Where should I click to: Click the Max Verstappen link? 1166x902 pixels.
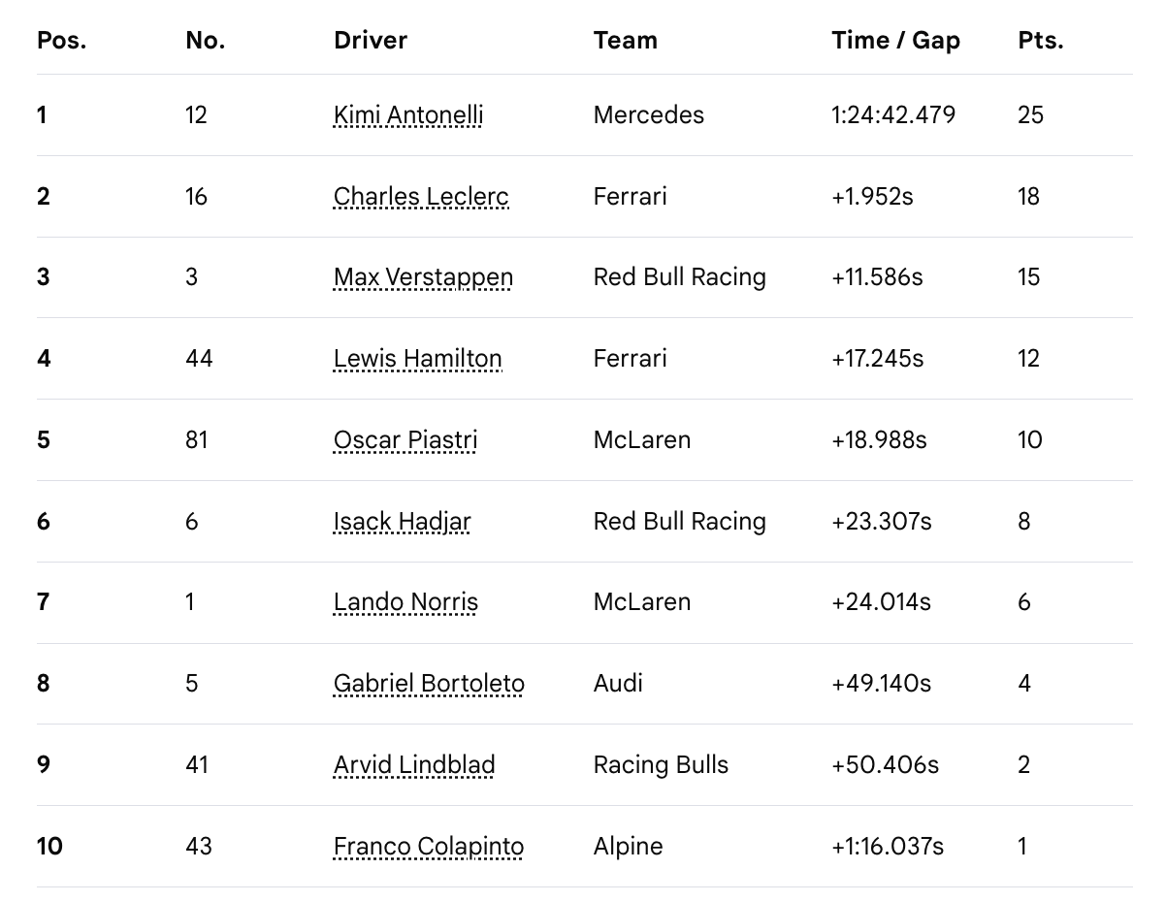tap(423, 277)
